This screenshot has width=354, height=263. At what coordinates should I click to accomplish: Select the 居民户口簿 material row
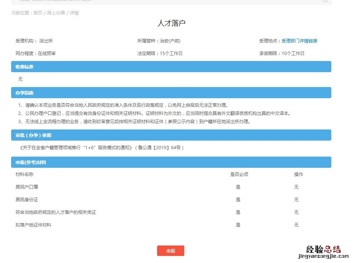[x=27, y=187]
